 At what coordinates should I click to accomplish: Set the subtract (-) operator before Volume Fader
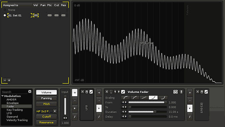point(99,100)
